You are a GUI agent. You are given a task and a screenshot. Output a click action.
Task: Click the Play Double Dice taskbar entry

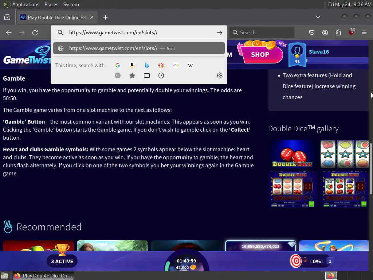pos(43,276)
